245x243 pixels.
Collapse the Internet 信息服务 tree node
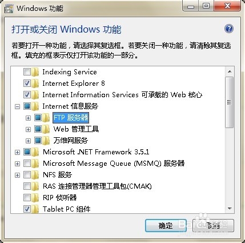click(17, 106)
